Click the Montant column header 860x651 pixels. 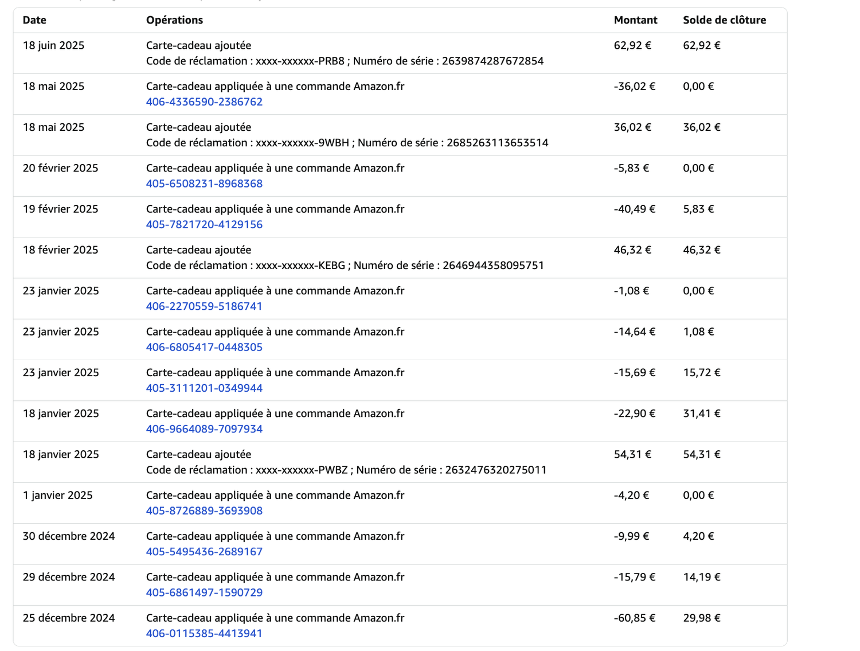(635, 20)
